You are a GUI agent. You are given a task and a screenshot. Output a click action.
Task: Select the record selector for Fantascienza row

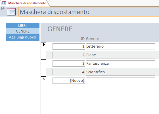(x=43, y=64)
